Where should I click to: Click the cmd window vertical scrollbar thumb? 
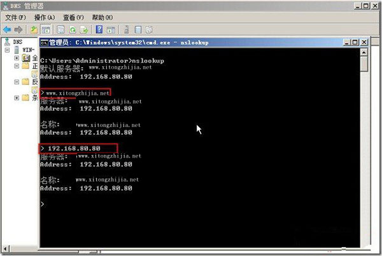[364, 64]
